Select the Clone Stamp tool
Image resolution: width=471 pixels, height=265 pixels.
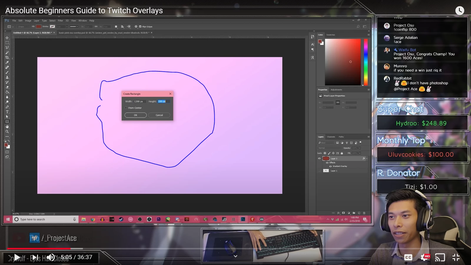coord(7,77)
